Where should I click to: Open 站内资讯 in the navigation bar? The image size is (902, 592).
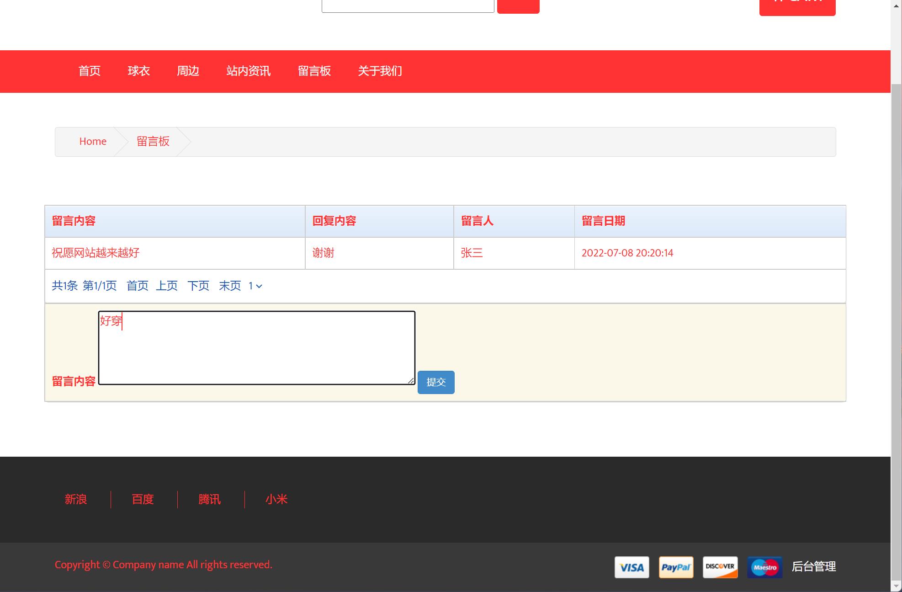248,71
